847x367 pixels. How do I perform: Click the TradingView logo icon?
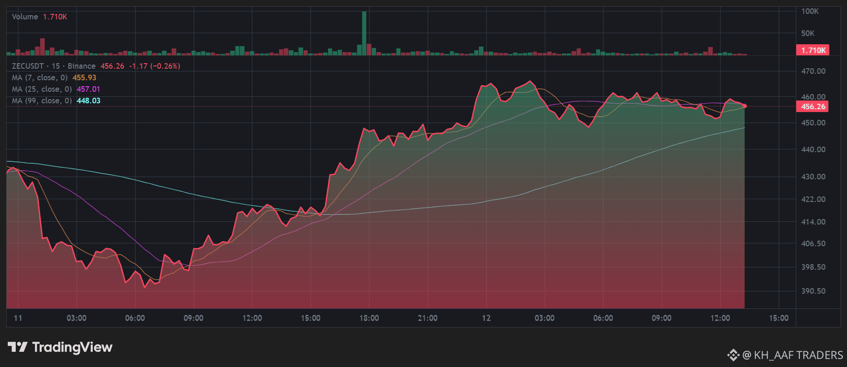(18, 347)
